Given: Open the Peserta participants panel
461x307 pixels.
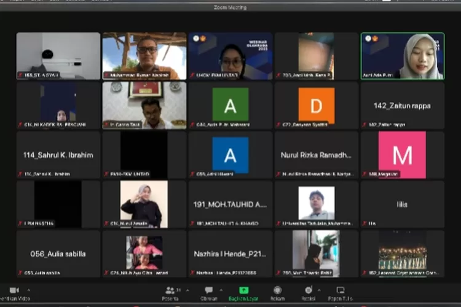Looking at the screenshot, I should tap(170, 290).
